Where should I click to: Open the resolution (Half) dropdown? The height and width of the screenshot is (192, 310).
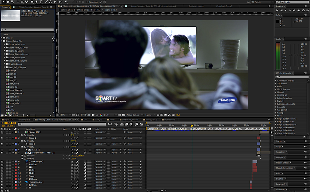pos(110,115)
